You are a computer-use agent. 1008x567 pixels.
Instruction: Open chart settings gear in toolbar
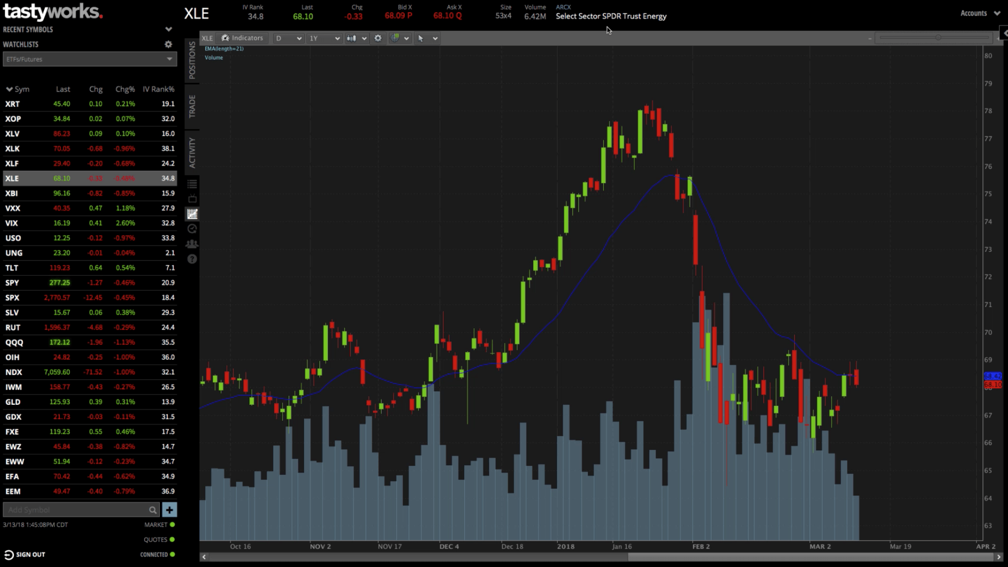[x=378, y=38]
